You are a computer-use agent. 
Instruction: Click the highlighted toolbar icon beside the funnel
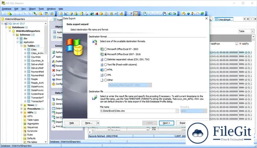[x=136, y=14]
